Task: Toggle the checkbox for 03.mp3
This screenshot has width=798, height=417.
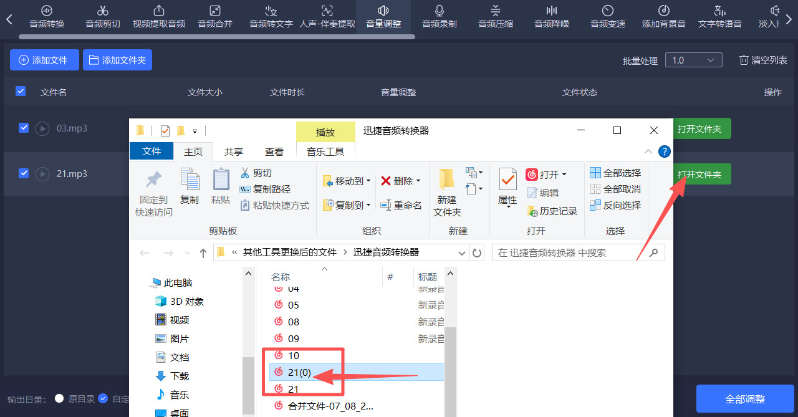Action: [24, 128]
